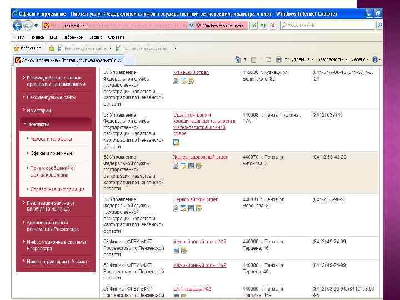
Task: Click the certificate error button
Action: (221, 26)
